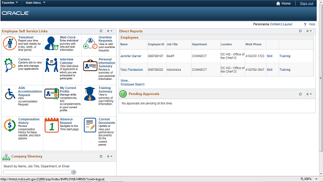Open the Absence Request calendar icon

pos(51,125)
